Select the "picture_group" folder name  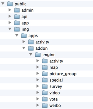pyautogui.click(x=63, y=74)
